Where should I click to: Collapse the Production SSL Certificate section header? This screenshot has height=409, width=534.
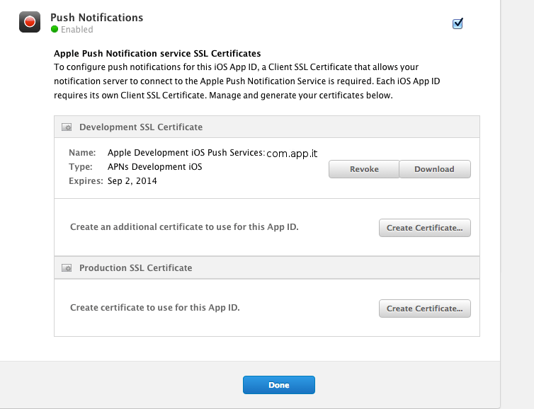(135, 268)
